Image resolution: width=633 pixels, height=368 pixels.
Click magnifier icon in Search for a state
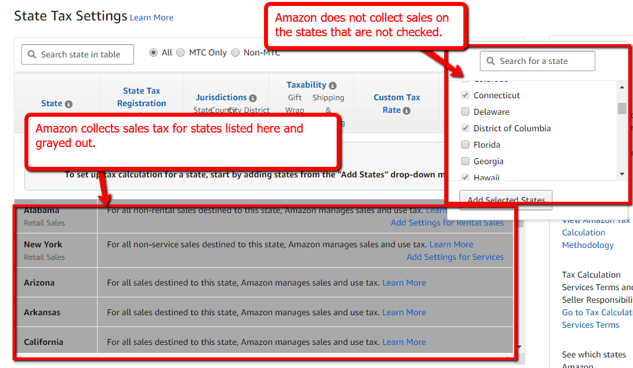coord(490,61)
